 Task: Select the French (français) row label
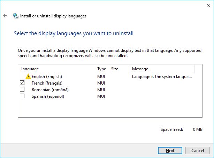pyautogui.click(x=47, y=83)
